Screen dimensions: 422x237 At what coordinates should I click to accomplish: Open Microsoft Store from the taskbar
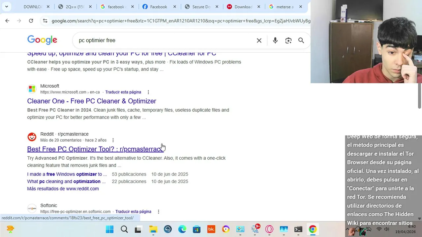point(197,229)
